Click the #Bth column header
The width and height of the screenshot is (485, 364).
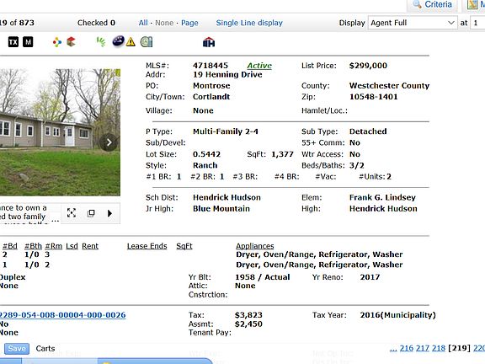[x=33, y=246]
